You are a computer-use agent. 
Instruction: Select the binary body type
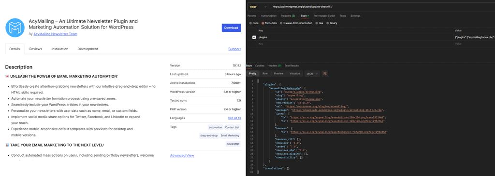(332, 23)
